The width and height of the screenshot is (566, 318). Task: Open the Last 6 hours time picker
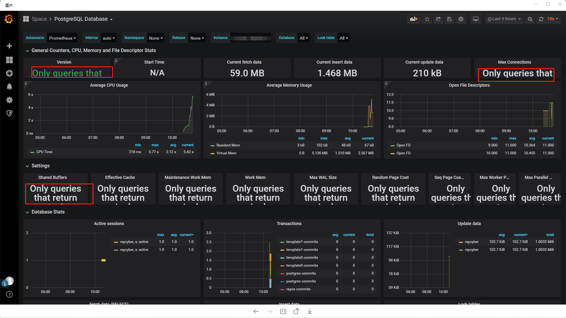tap(504, 19)
